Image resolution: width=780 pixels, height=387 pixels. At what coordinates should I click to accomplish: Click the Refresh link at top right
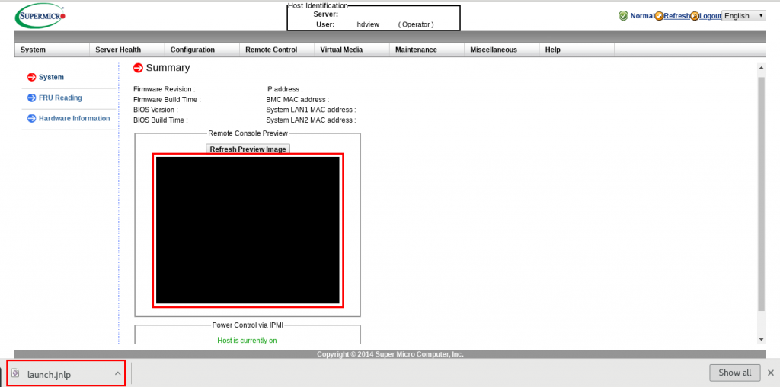pyautogui.click(x=677, y=16)
